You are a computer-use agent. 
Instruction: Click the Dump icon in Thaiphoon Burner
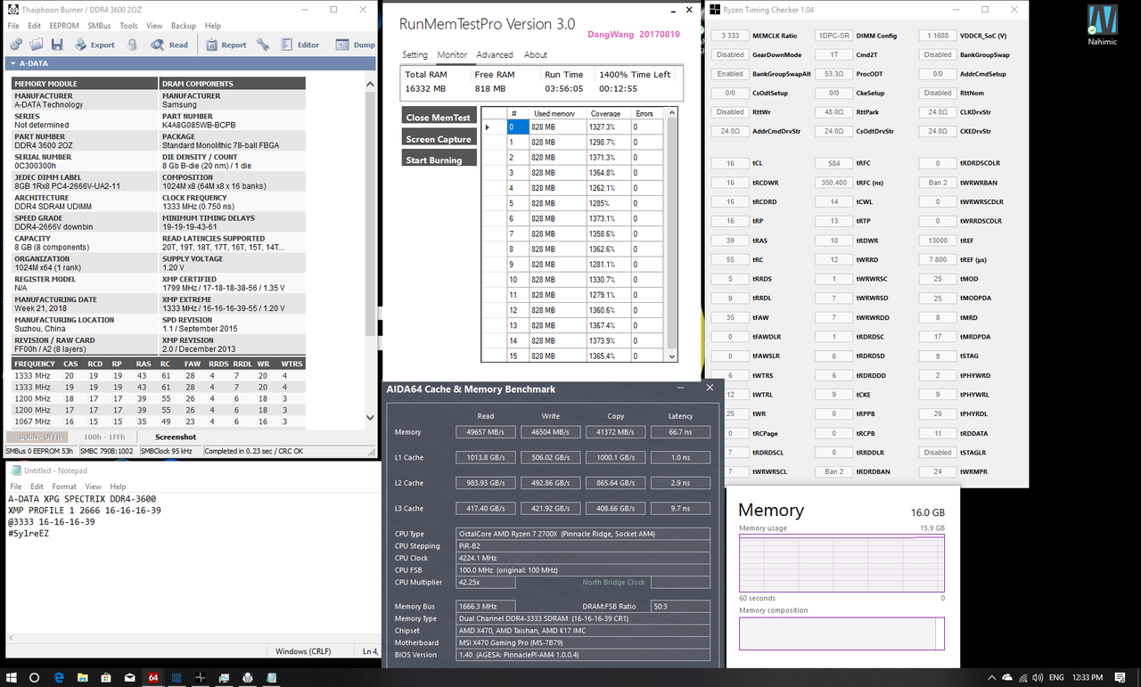point(341,45)
